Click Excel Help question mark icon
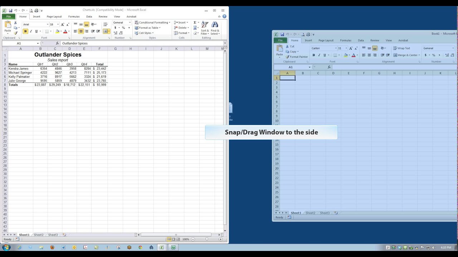The height and width of the screenshot is (257, 458). (224, 16)
